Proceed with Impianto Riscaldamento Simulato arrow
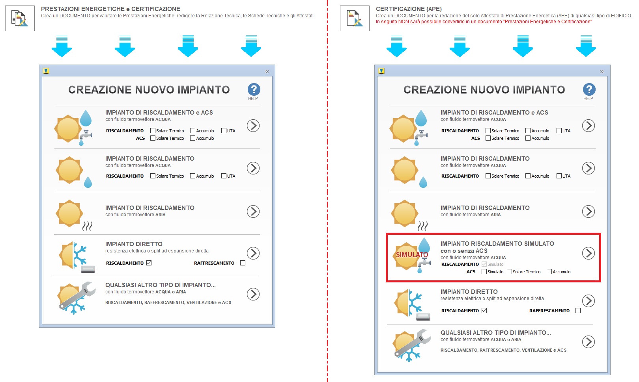The height and width of the screenshot is (382, 639). pos(588,253)
